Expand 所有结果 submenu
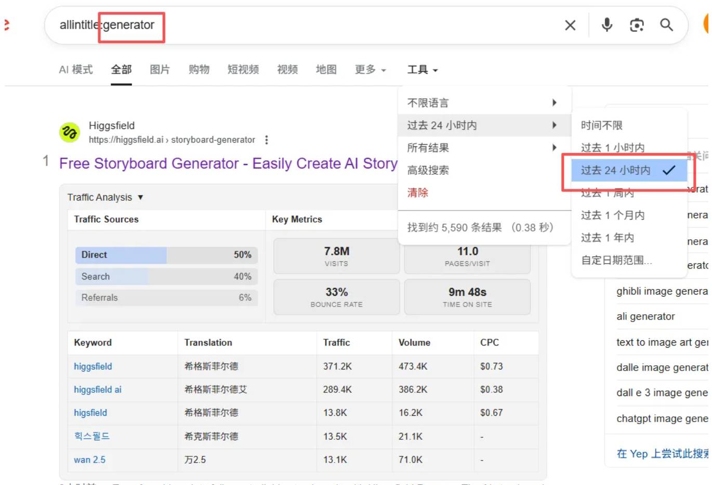The height and width of the screenshot is (485, 712). (x=484, y=147)
